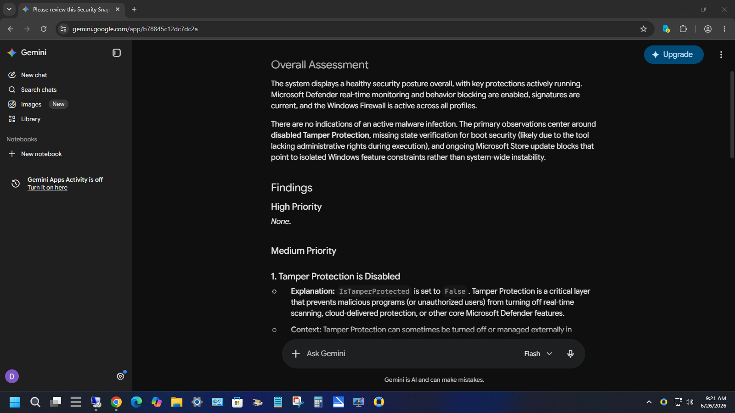Click the Medium Priority heading
The height and width of the screenshot is (413, 735).
click(304, 251)
